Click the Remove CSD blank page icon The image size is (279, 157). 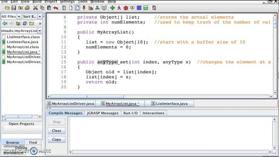pos(71,8)
